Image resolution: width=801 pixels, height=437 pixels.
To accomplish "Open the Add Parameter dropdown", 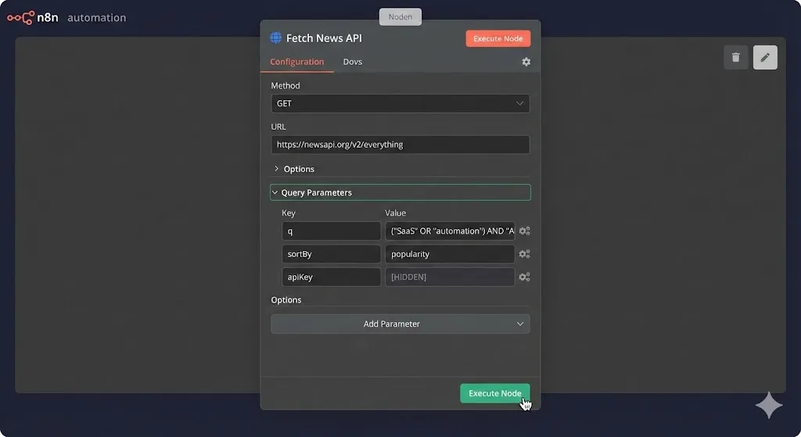I will pos(400,324).
